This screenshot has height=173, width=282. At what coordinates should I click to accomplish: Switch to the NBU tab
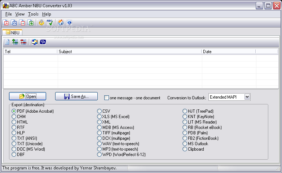[12, 33]
